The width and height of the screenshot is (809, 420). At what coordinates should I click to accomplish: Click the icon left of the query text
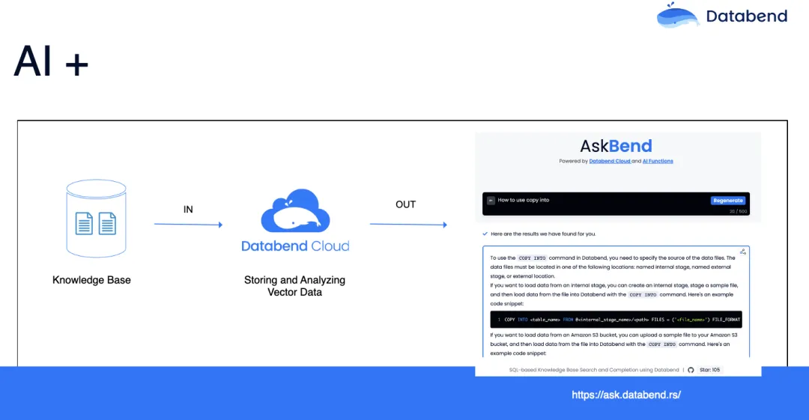[491, 200]
